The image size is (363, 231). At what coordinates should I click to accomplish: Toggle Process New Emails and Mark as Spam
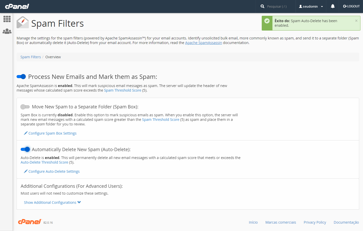tap(21, 77)
